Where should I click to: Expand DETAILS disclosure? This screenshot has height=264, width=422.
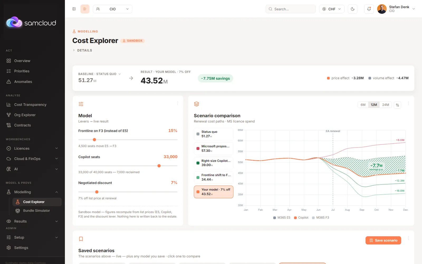[82, 50]
